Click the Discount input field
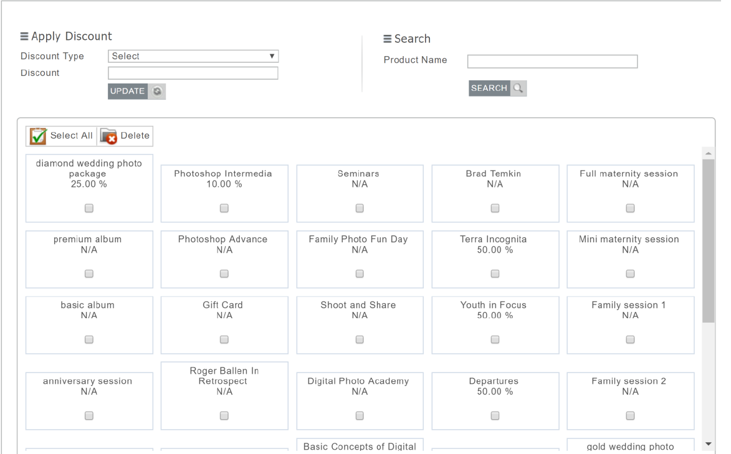731x454 pixels. 193,73
